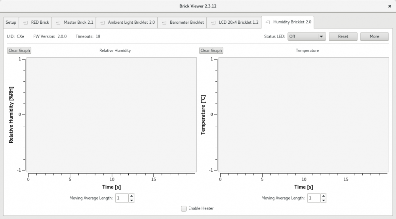Close the Brick Viewer window
396x219 pixels.
coord(390,6)
